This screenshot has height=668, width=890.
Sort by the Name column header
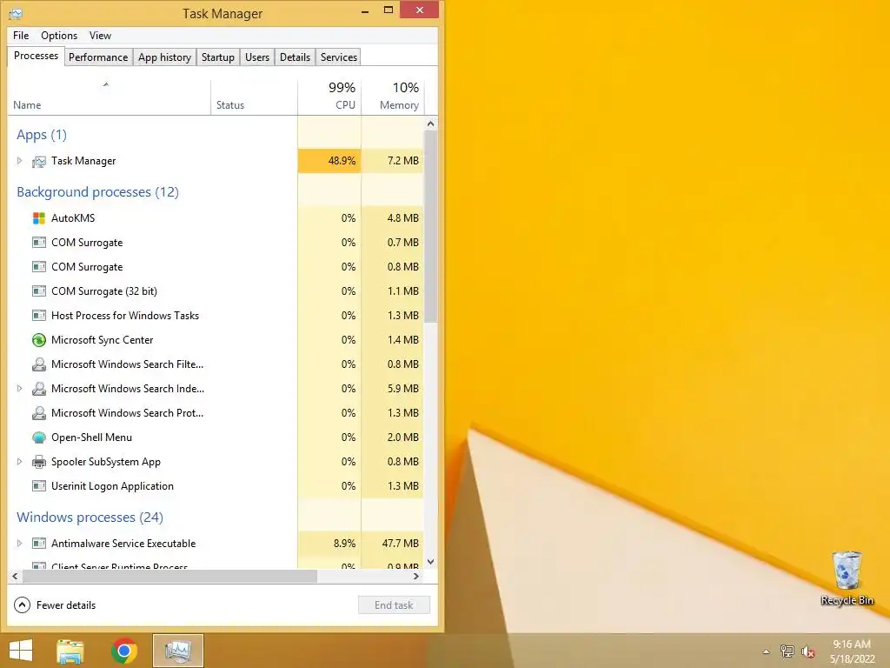pyautogui.click(x=109, y=97)
